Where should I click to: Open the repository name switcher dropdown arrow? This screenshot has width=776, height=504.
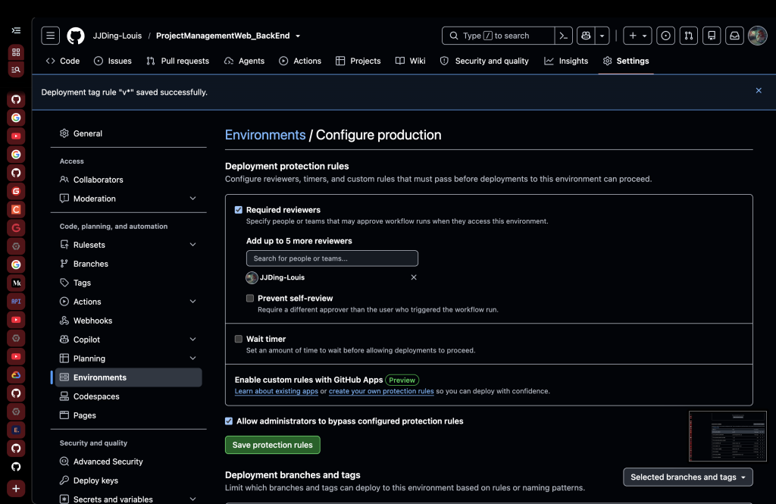click(298, 36)
